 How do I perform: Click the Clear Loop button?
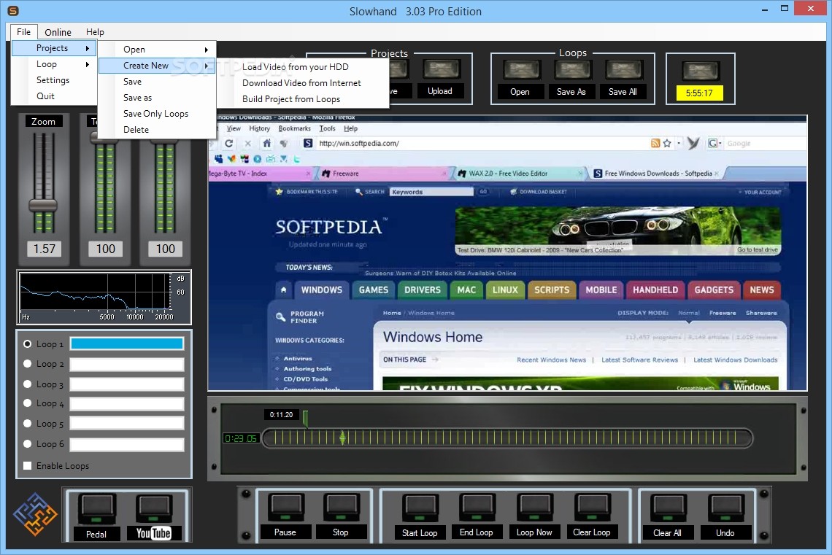[592, 509]
